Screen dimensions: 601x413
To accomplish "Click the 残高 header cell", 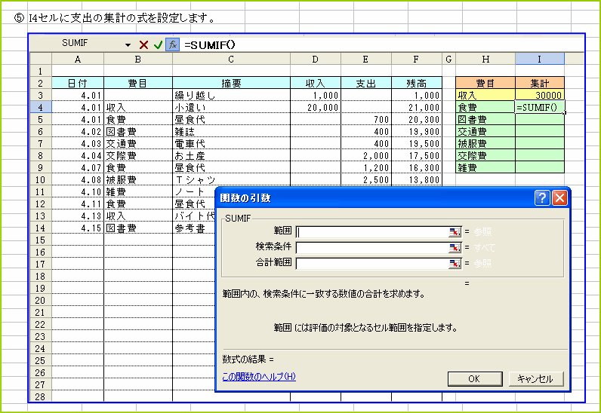I will coord(417,83).
